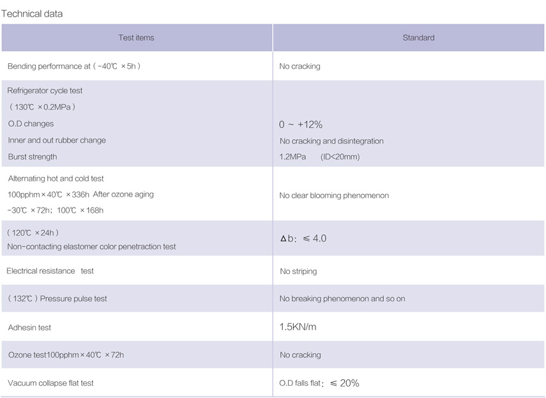Image resolution: width=546 pixels, height=398 pixels.
Task: Click the "Refrigerator cycle test" label
Action: click(45, 91)
